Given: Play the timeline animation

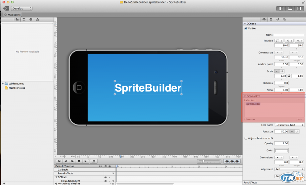Looking at the screenshot, I should (85, 161).
